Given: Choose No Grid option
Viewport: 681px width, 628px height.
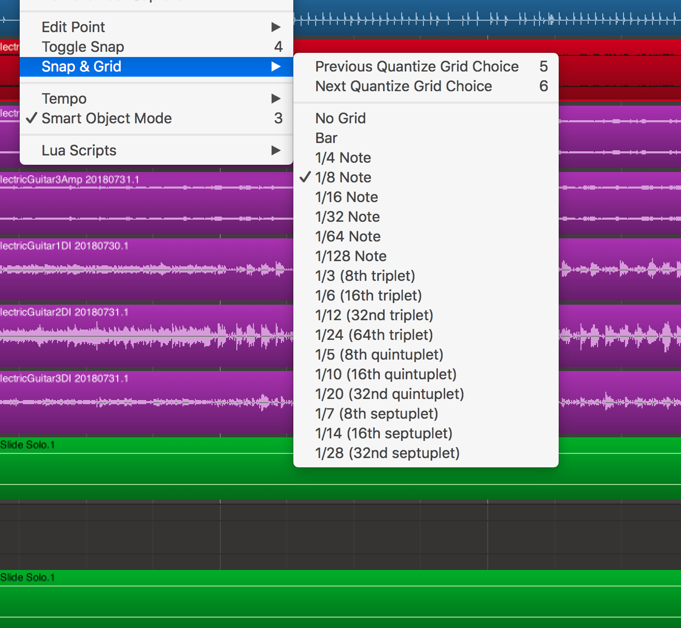Looking at the screenshot, I should [x=340, y=118].
